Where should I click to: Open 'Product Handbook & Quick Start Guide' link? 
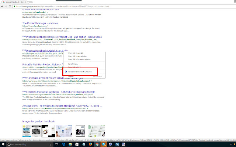[x=47, y=51]
